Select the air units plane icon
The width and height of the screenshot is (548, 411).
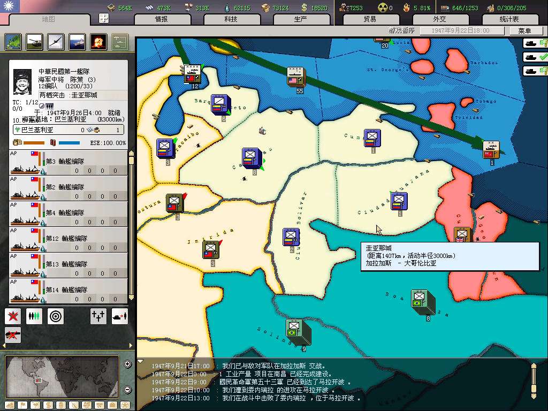[56, 41]
